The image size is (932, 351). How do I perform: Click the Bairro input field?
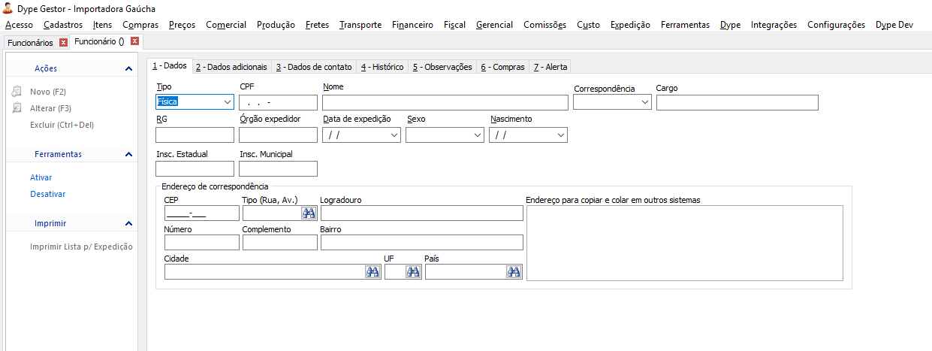click(421, 242)
